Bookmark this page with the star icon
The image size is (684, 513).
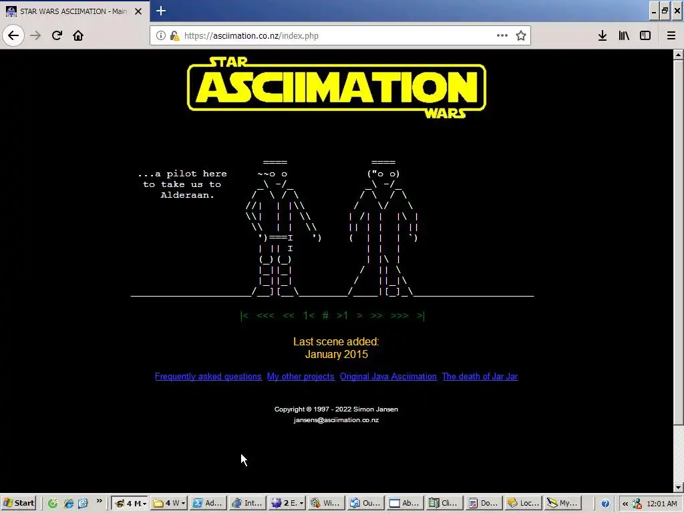[x=521, y=35]
